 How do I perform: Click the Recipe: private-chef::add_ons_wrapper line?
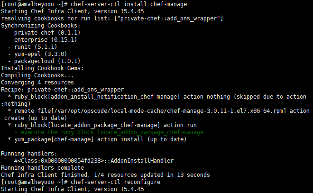pyautogui.click(x=63, y=90)
